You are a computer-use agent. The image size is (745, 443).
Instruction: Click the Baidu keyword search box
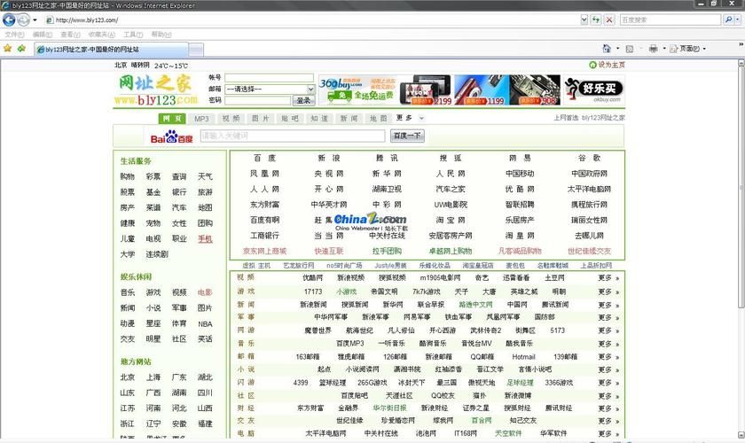[x=292, y=136]
